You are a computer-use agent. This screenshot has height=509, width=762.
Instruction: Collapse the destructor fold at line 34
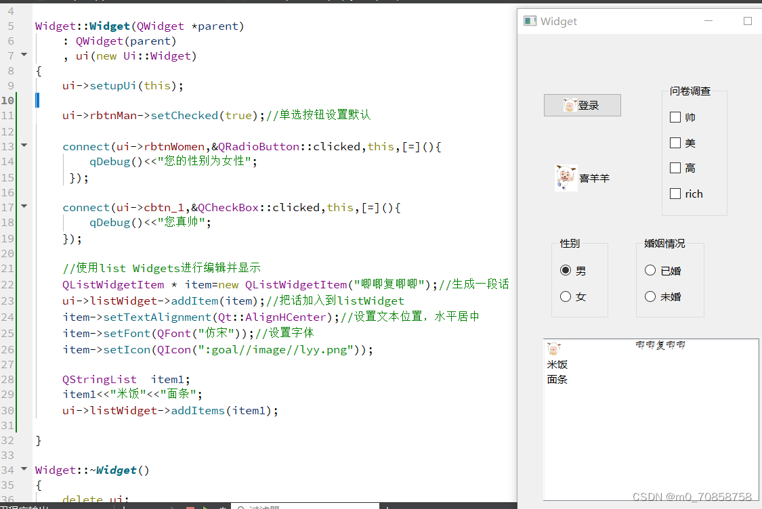point(24,469)
